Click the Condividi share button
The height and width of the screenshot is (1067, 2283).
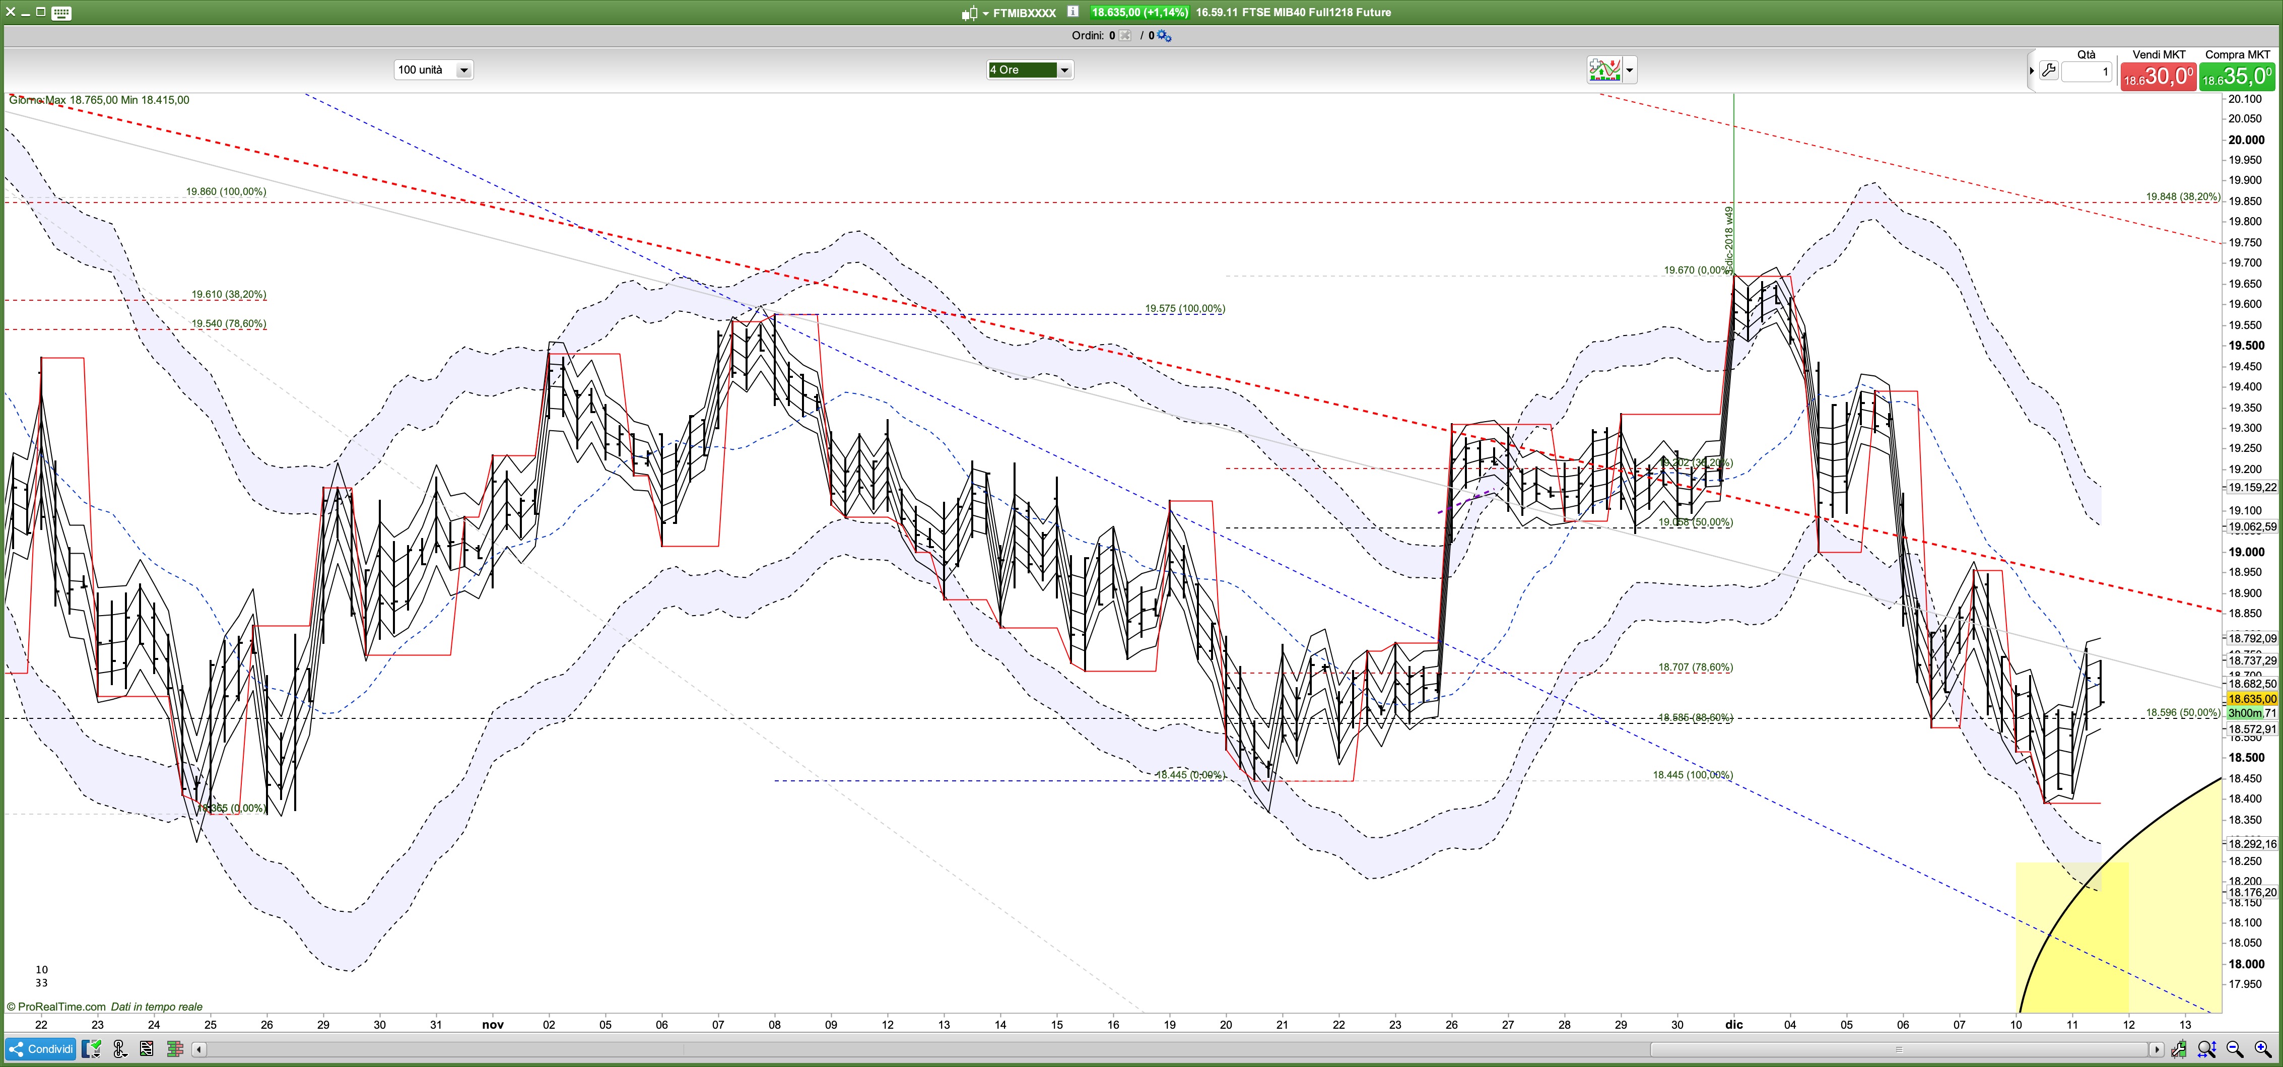(x=41, y=1049)
